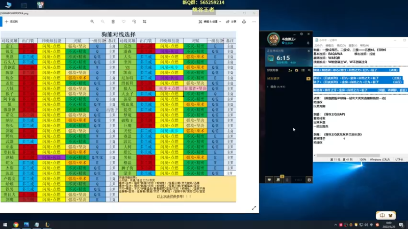The image size is (408, 229).
Task: Open the crop tool in Photos
Action: pos(144,21)
